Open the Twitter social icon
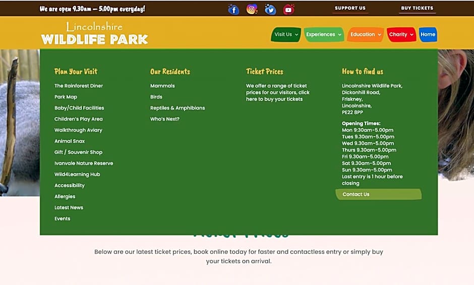 (x=270, y=9)
